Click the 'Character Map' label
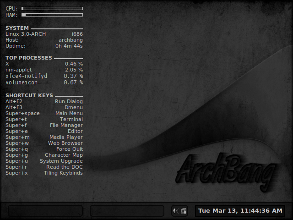Image resolution: width=293 pixels, height=220 pixels. (64, 155)
